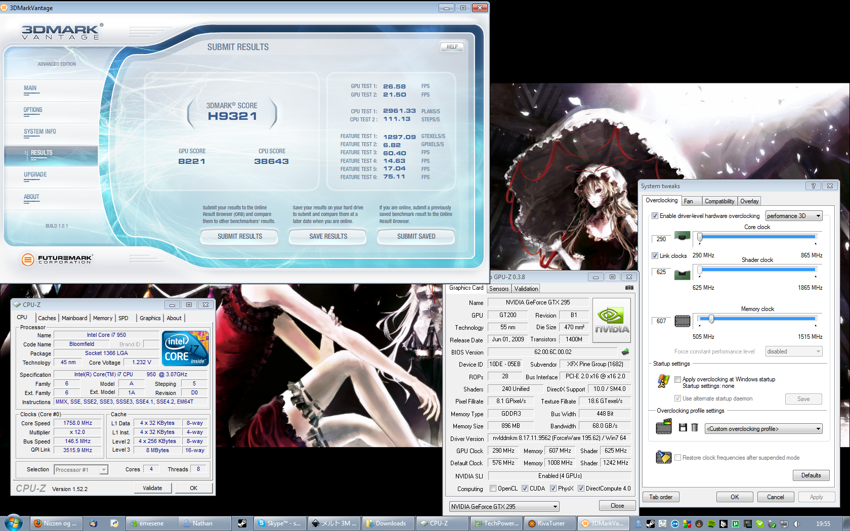Toggle Use alternate startup daemon checkbox
Image resolution: width=850 pixels, height=531 pixels.
click(x=677, y=399)
